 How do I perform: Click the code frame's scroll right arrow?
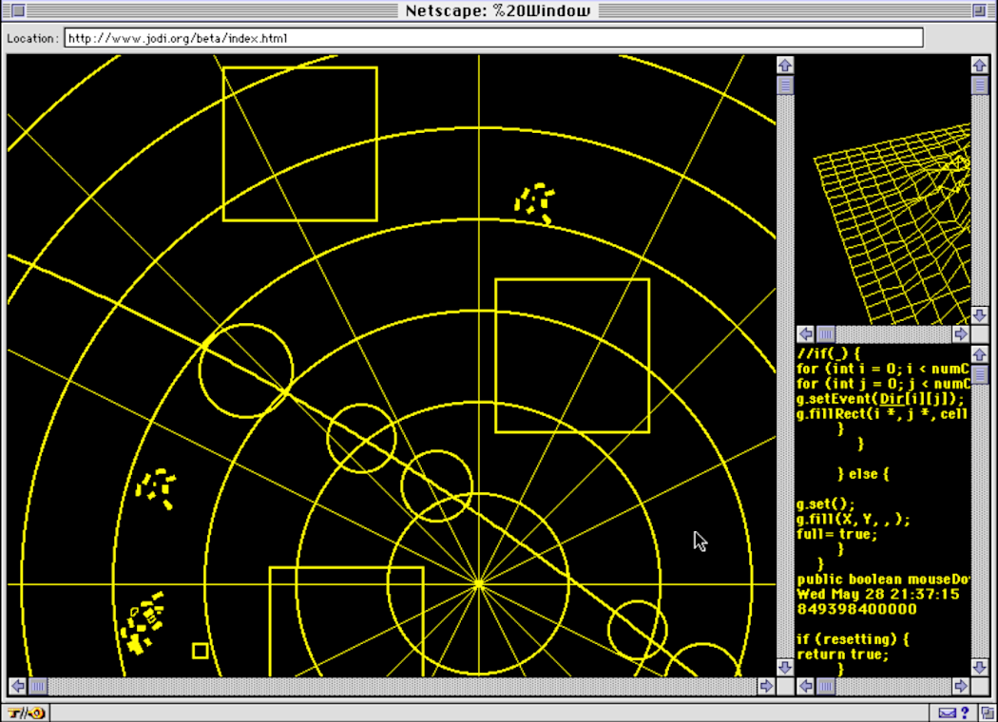pos(961,686)
